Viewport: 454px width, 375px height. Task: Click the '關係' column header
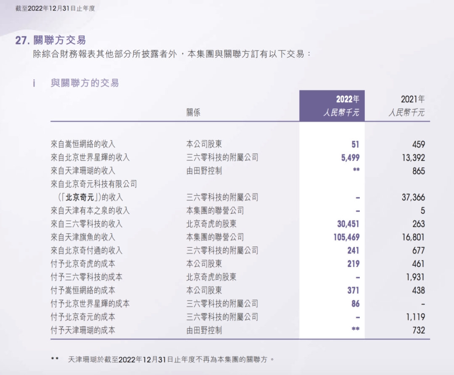[193, 112]
